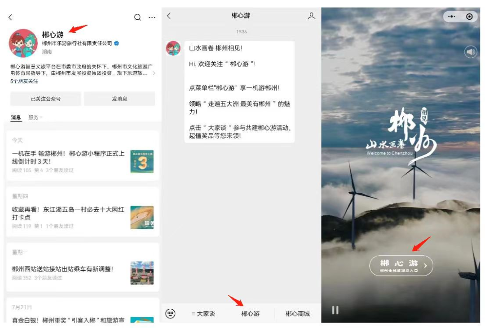Viewport: 485px width, 328px height.
Task: Click the 7月21日 date label
Action: point(22,307)
